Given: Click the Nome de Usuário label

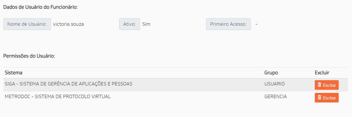Looking at the screenshot, I should (27, 24).
